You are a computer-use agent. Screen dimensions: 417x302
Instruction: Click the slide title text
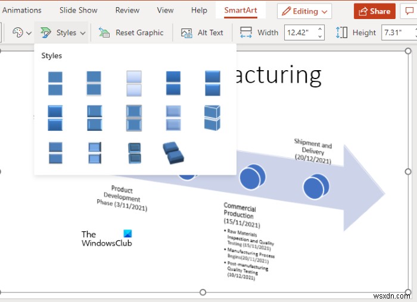pos(278,75)
